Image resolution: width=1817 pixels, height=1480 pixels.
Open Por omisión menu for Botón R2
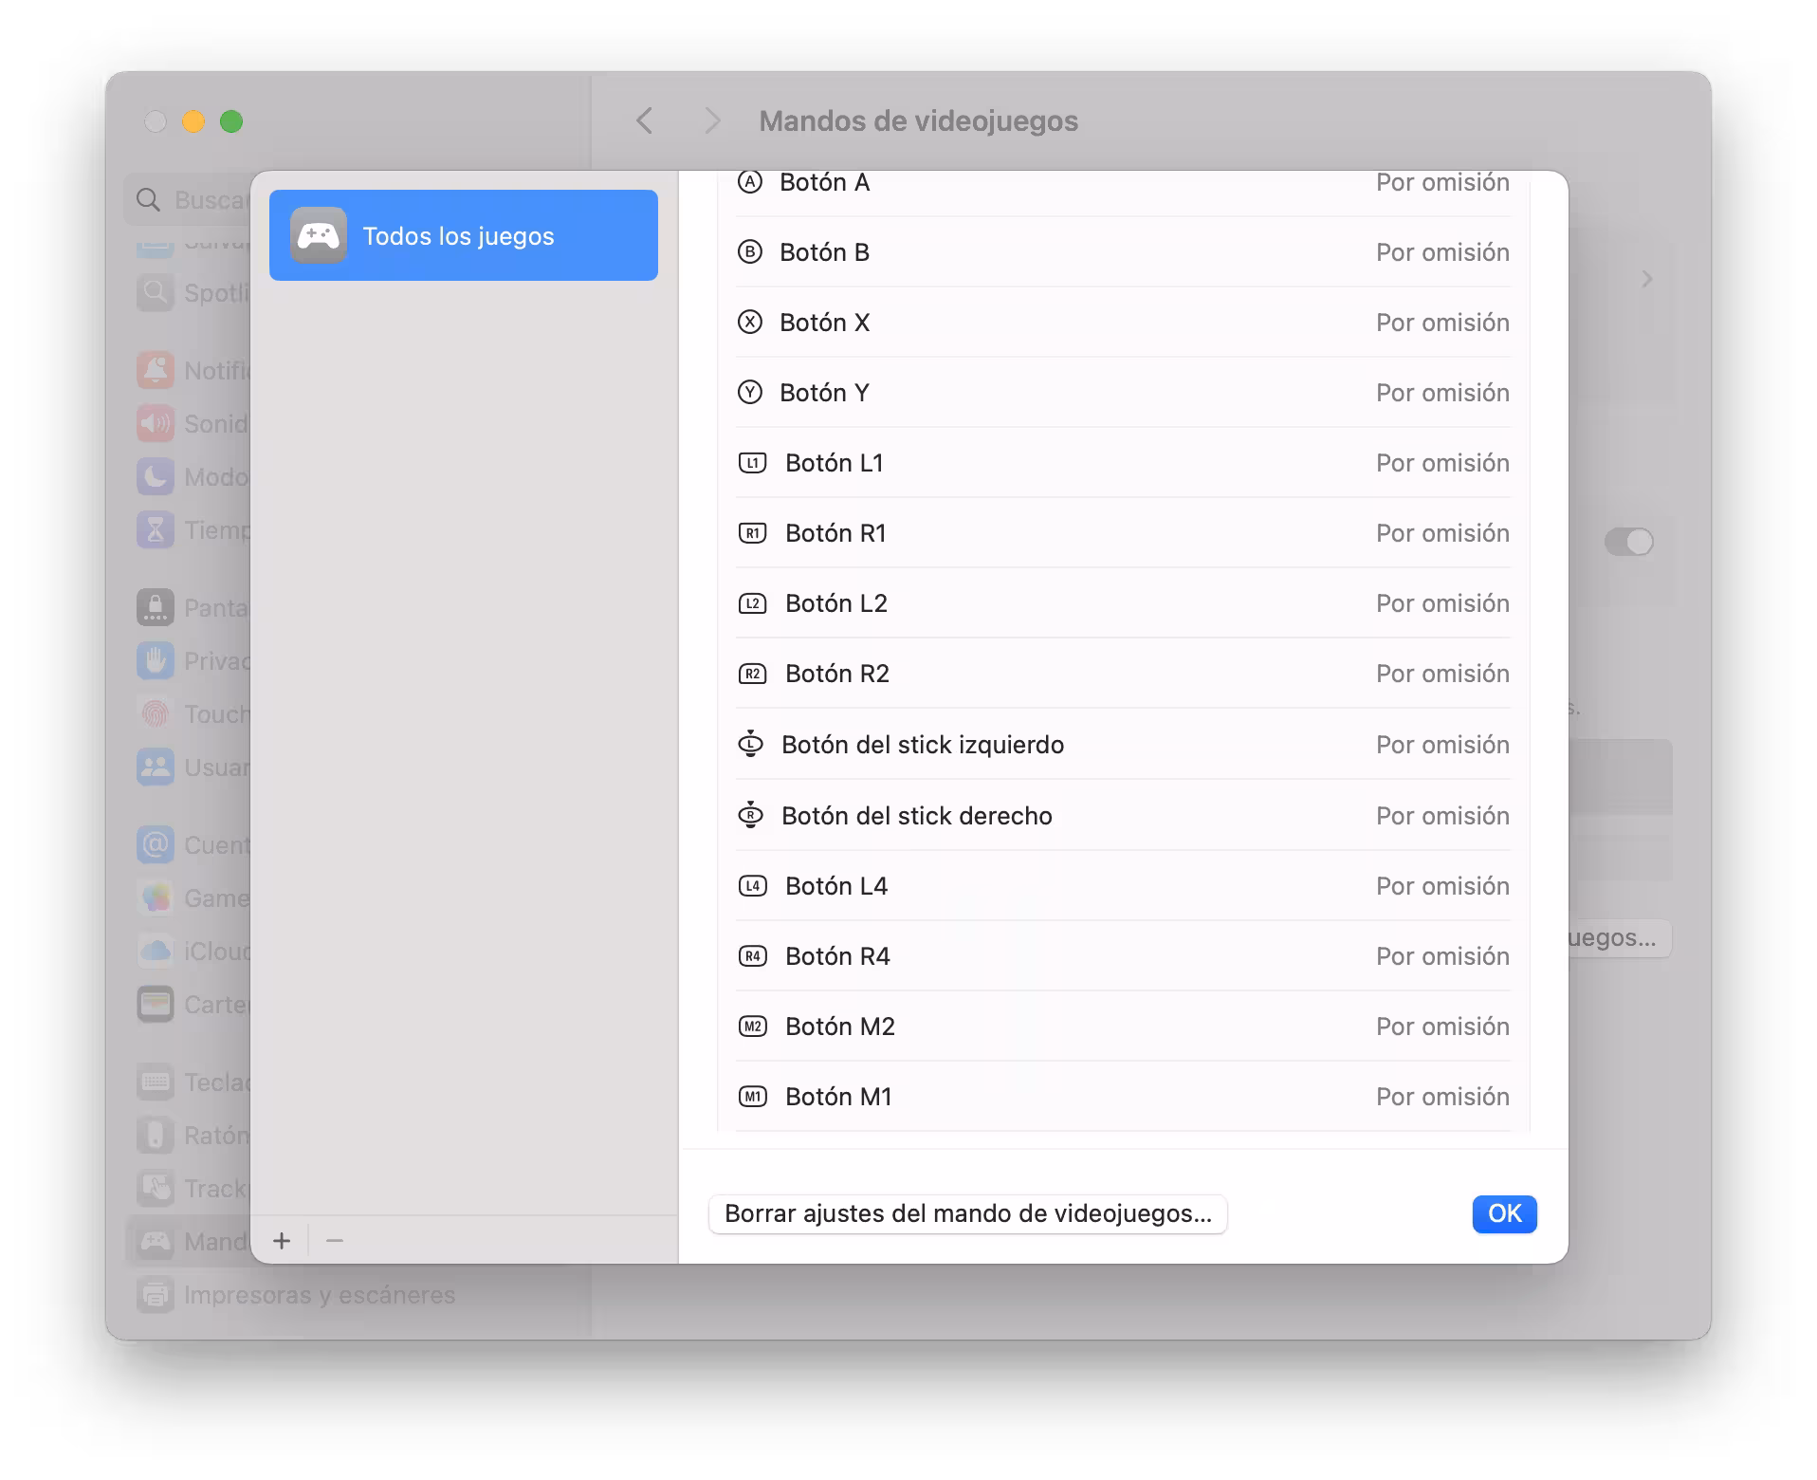pyautogui.click(x=1442, y=674)
